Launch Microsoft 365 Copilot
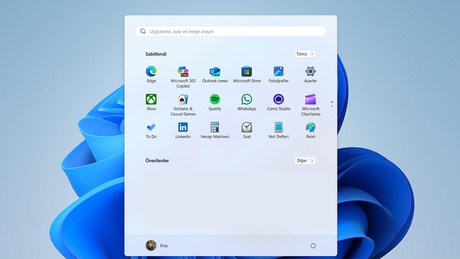This screenshot has height=259, width=460. (183, 72)
